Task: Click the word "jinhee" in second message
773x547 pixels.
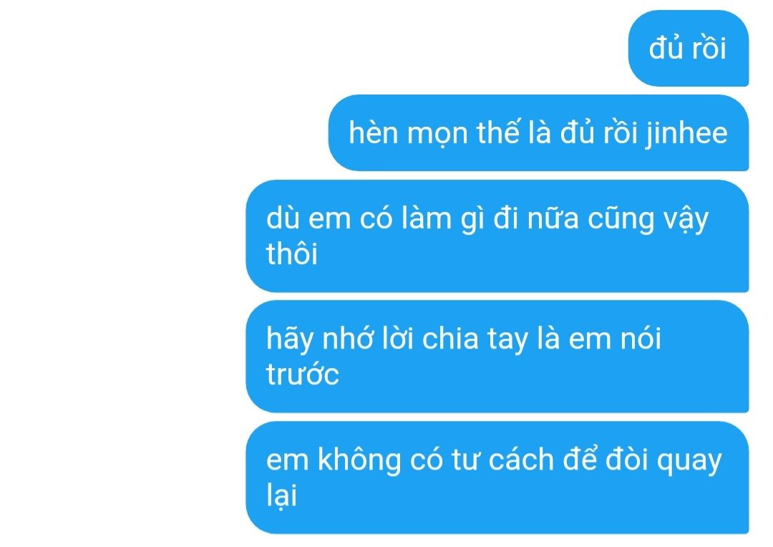Action: [x=686, y=134]
